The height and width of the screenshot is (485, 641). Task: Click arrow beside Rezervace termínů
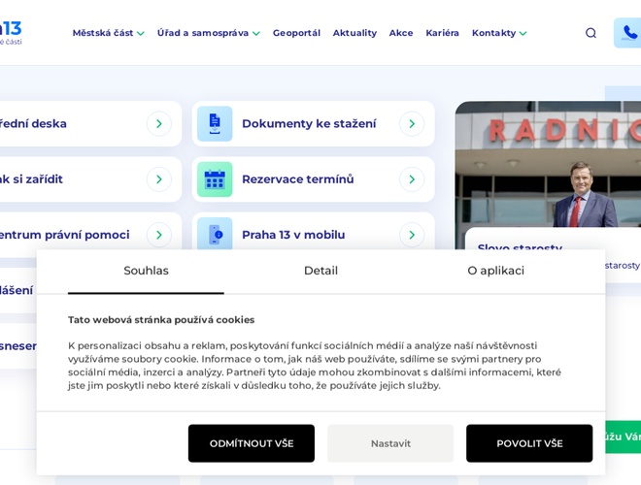coord(412,179)
